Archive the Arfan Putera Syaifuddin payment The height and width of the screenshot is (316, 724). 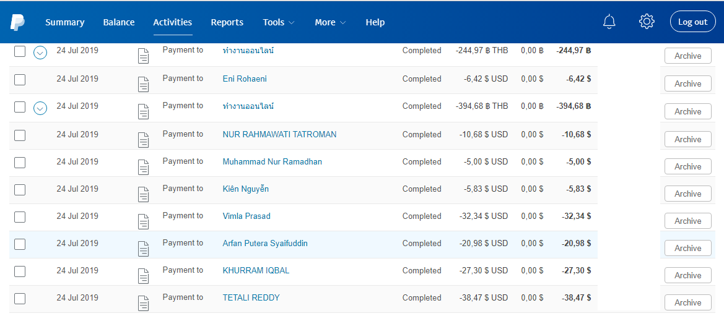coord(687,248)
